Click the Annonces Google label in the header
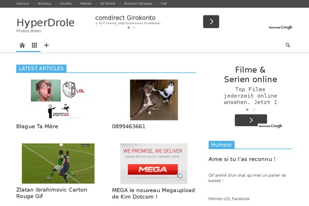This screenshot has height=206, width=309. (x=281, y=27)
